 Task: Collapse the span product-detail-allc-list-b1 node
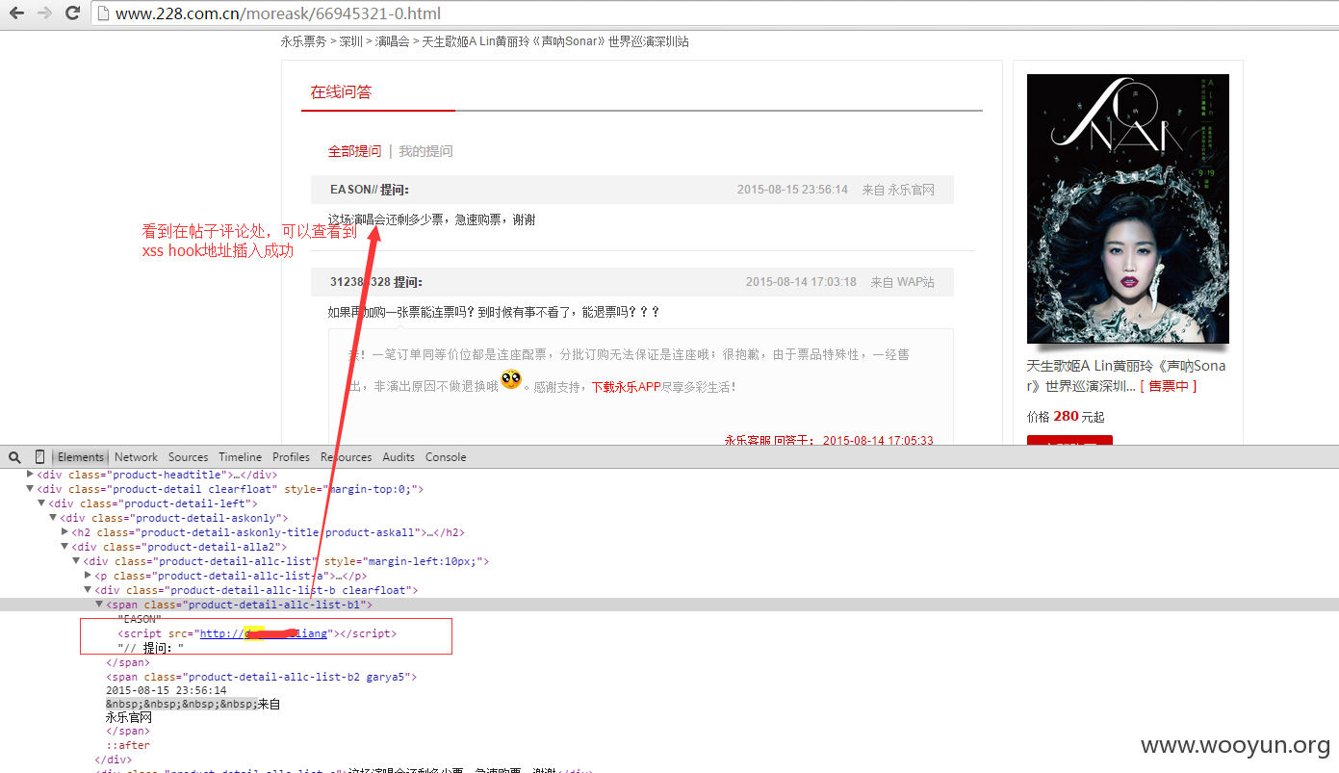pos(99,605)
